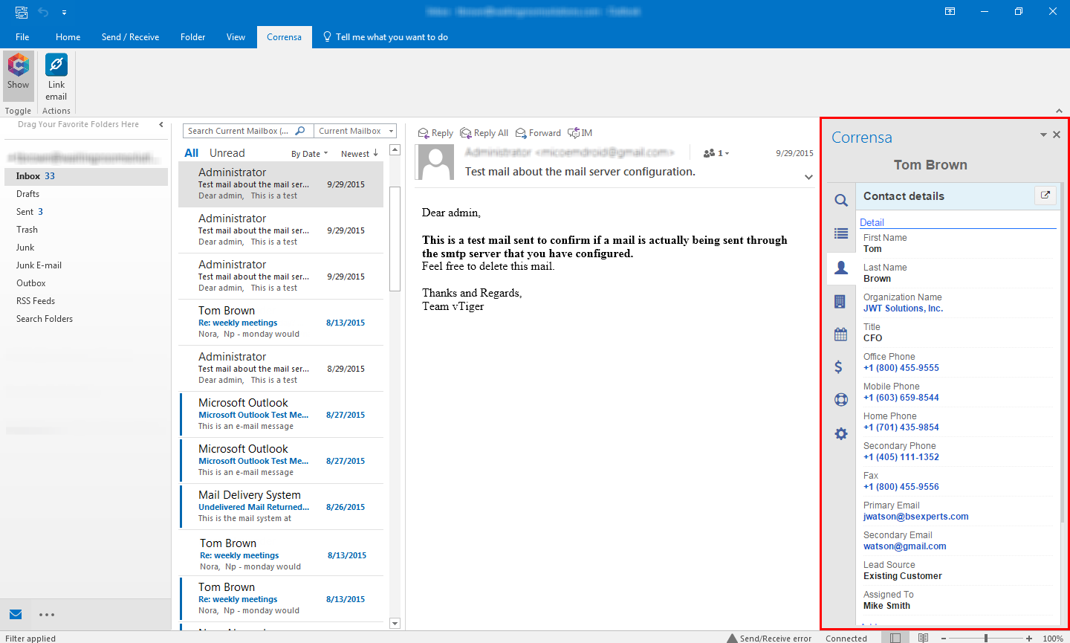Image resolution: width=1070 pixels, height=643 pixels.
Task: Open the lifebuoy support icon in Corrensa
Action: pyautogui.click(x=840, y=399)
